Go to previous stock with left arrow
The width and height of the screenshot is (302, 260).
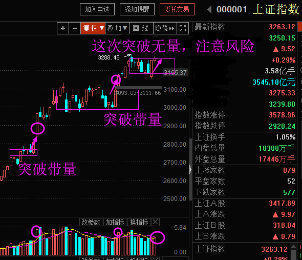click(x=209, y=9)
